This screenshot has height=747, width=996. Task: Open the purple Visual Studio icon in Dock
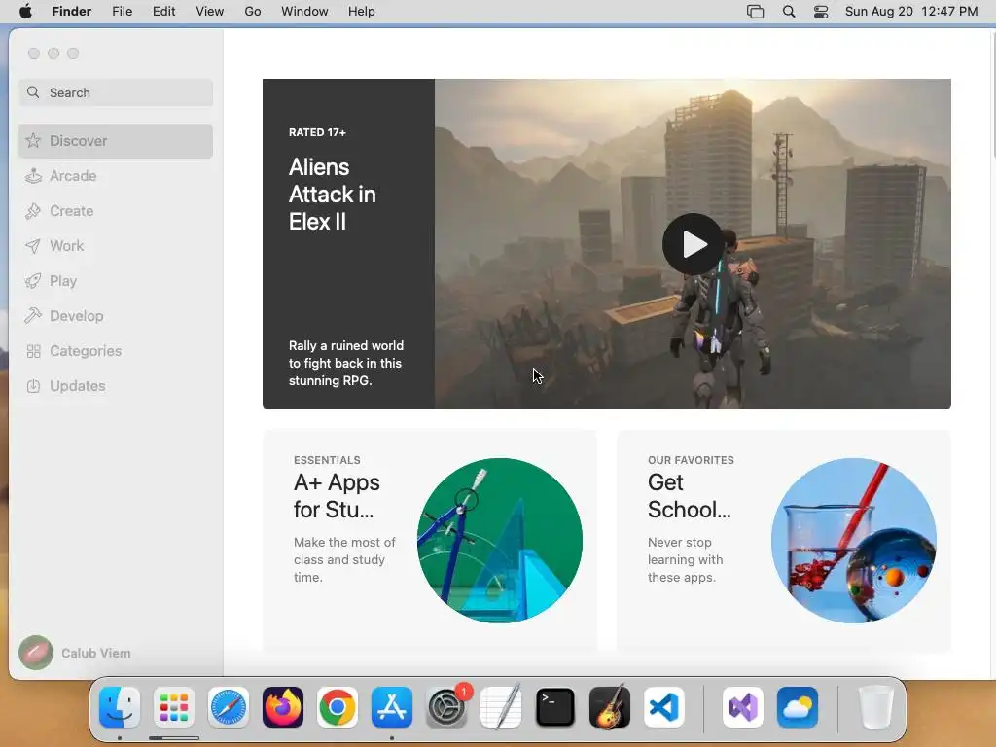743,707
